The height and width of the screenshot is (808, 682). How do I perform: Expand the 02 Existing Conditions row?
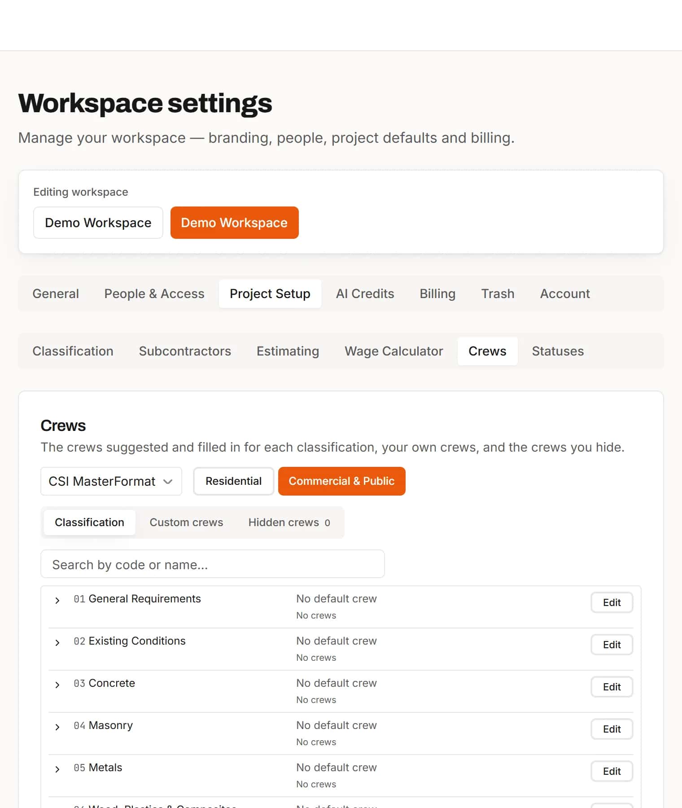click(x=57, y=643)
